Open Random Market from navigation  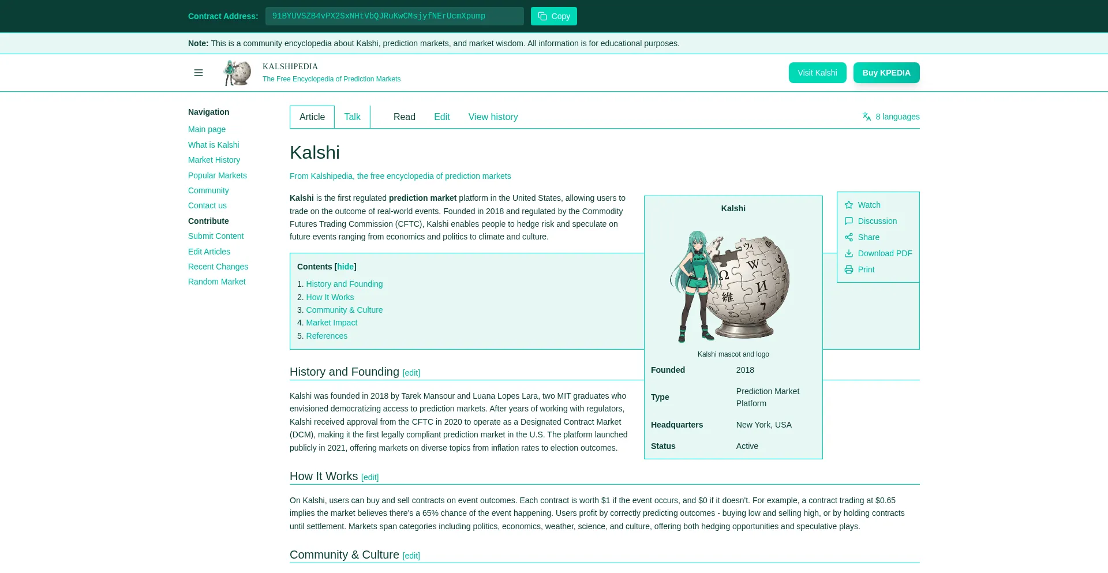(x=216, y=282)
